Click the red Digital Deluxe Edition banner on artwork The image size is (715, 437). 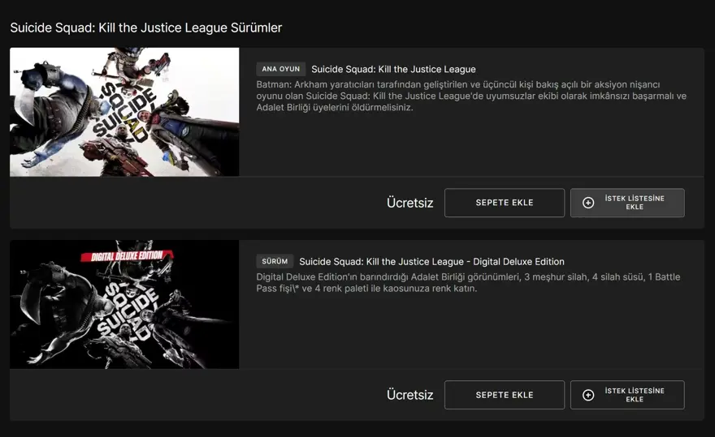click(x=126, y=254)
